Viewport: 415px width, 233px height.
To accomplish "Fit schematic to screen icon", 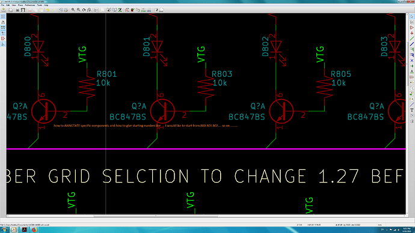I will point(89,10).
